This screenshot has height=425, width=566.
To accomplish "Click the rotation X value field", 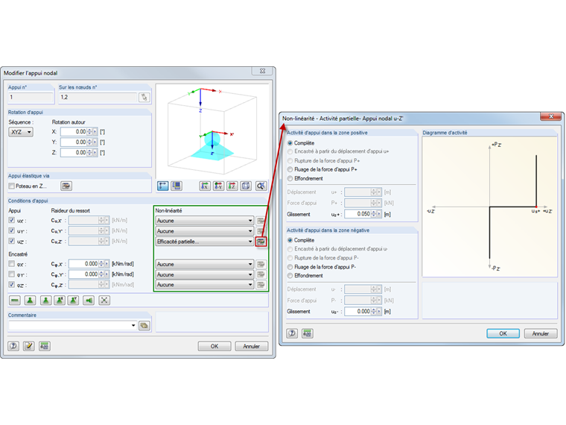I will coord(74,132).
